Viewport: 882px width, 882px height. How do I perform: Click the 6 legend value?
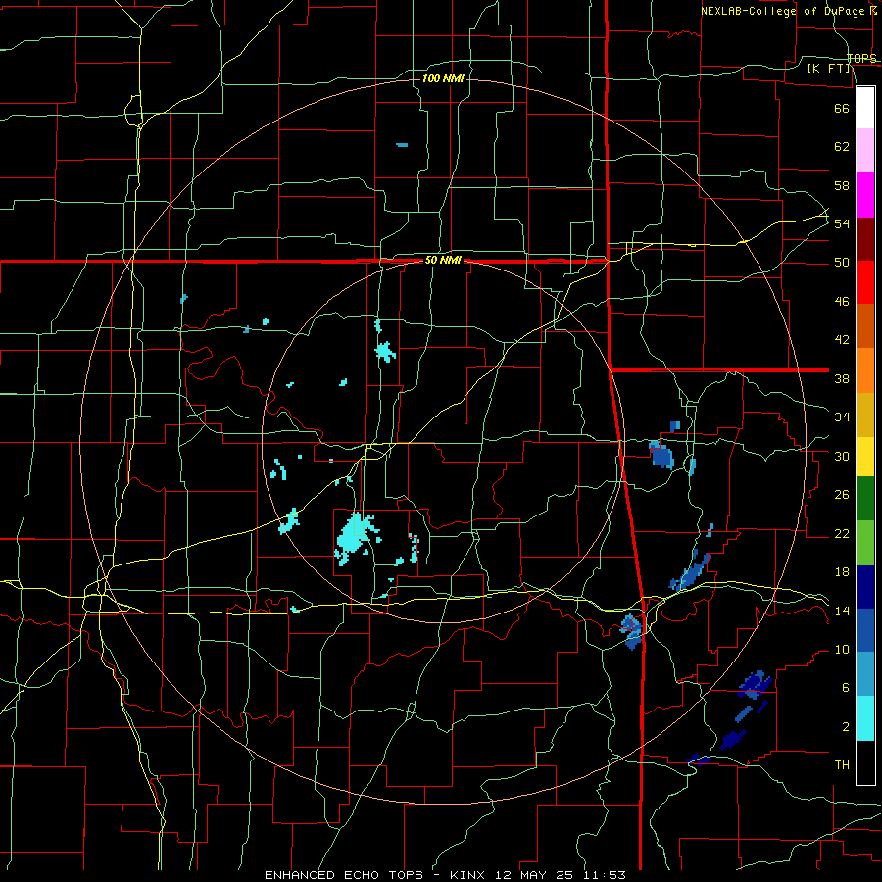click(x=845, y=688)
